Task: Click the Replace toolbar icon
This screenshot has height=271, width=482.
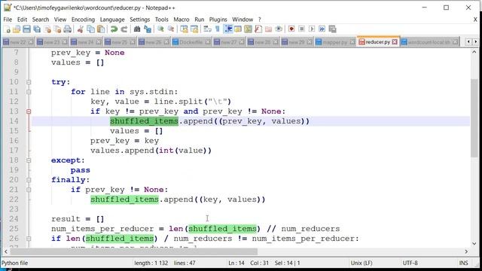Action: (148, 29)
